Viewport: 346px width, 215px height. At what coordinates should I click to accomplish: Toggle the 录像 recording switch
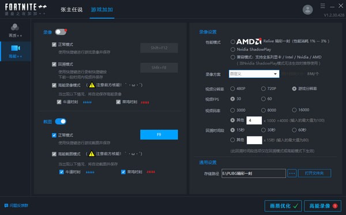tap(61, 32)
